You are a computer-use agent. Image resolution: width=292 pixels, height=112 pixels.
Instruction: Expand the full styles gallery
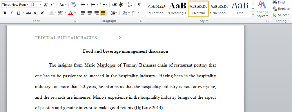253,14
